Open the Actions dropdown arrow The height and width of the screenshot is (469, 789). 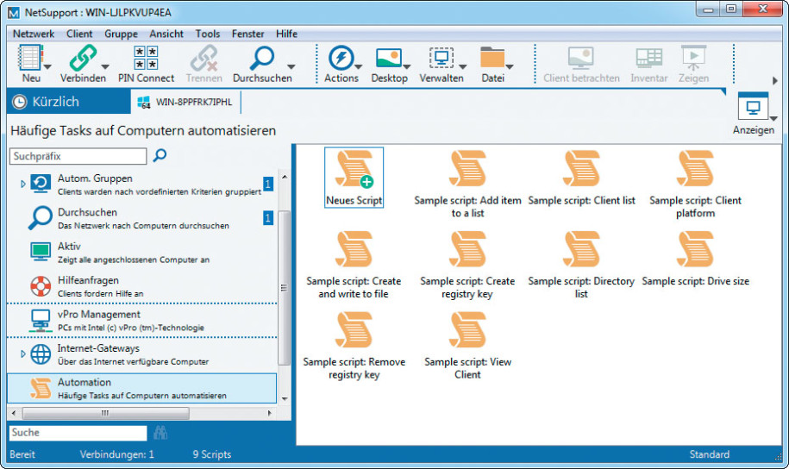[358, 66]
